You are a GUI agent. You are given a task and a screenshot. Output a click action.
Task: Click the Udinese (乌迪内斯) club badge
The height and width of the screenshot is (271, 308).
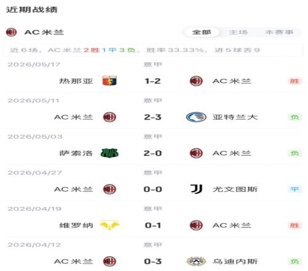(196, 261)
